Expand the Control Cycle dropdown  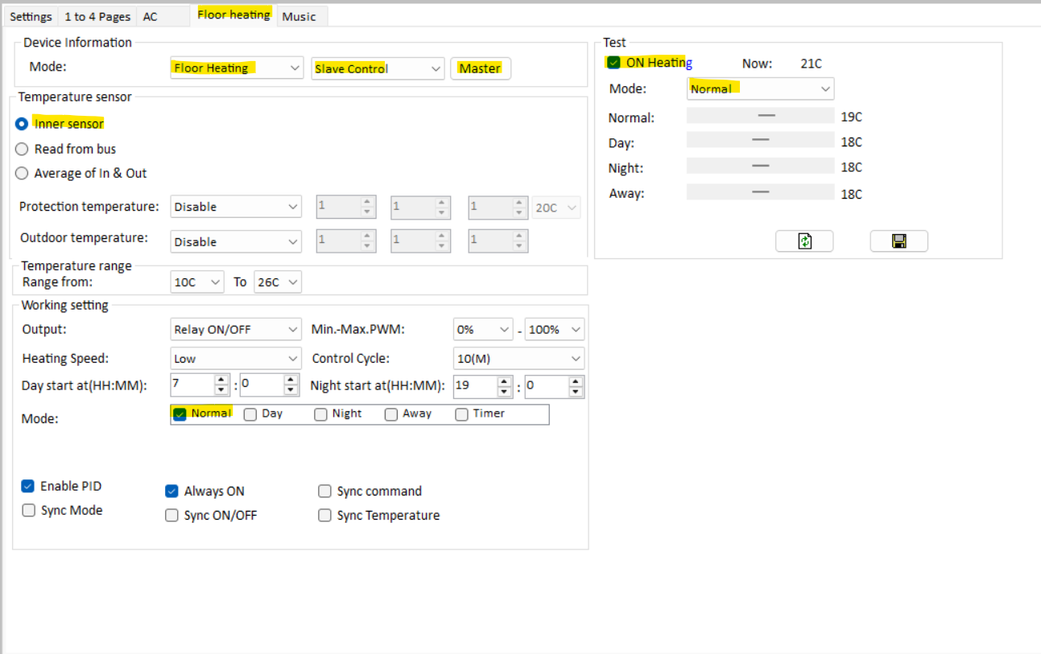(518, 359)
